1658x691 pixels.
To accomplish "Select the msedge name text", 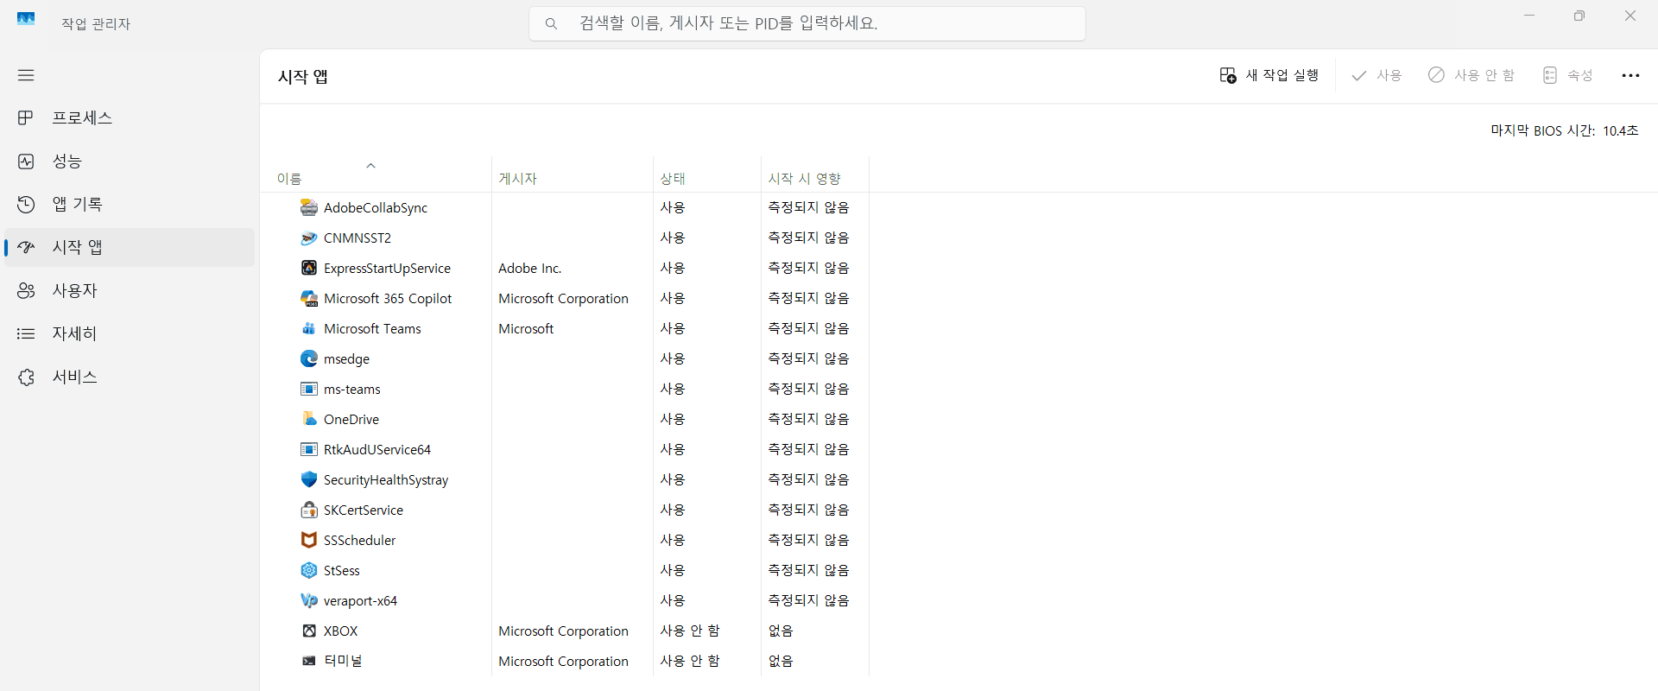I will click(346, 358).
